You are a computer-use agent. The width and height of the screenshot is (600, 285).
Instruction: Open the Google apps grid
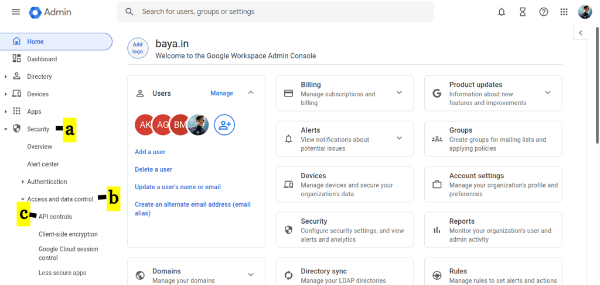564,12
